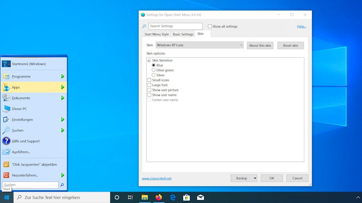Open the Programme folder icon
The height and width of the screenshot is (203, 362).
click(6, 76)
